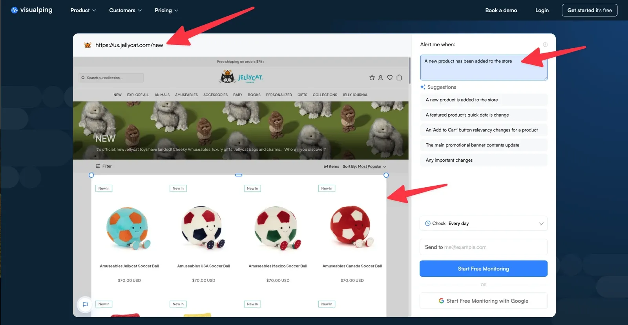Click the Amuseables USA Soccer Ball image

pos(204,228)
